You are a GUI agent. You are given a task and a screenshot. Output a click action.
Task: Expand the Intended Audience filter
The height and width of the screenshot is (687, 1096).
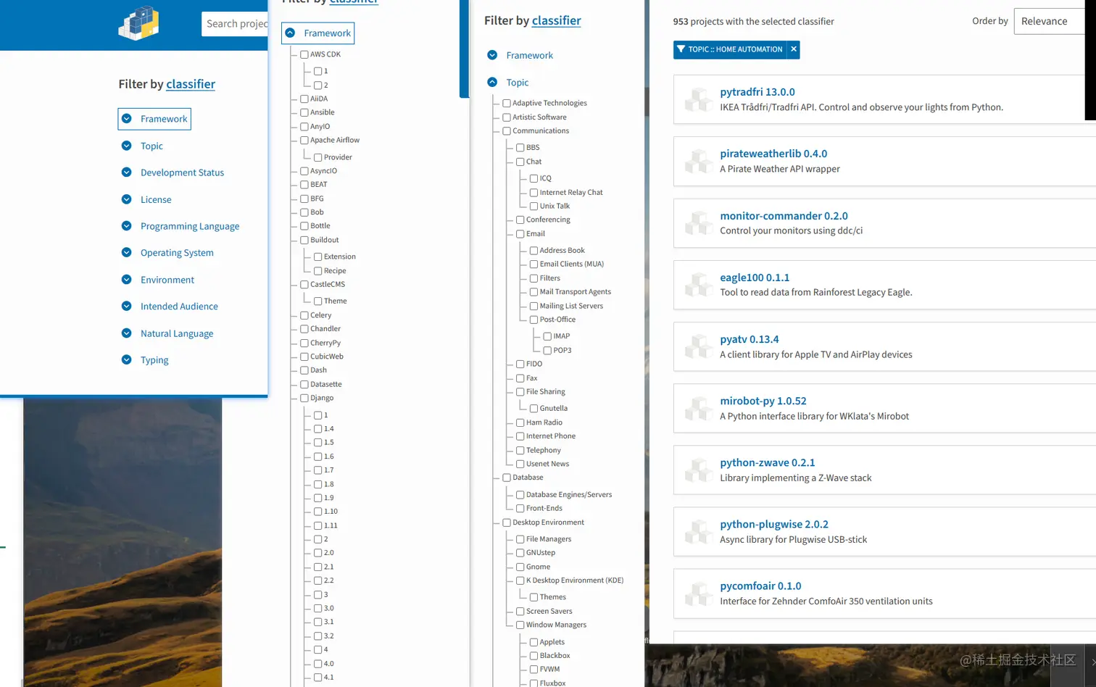coord(170,307)
